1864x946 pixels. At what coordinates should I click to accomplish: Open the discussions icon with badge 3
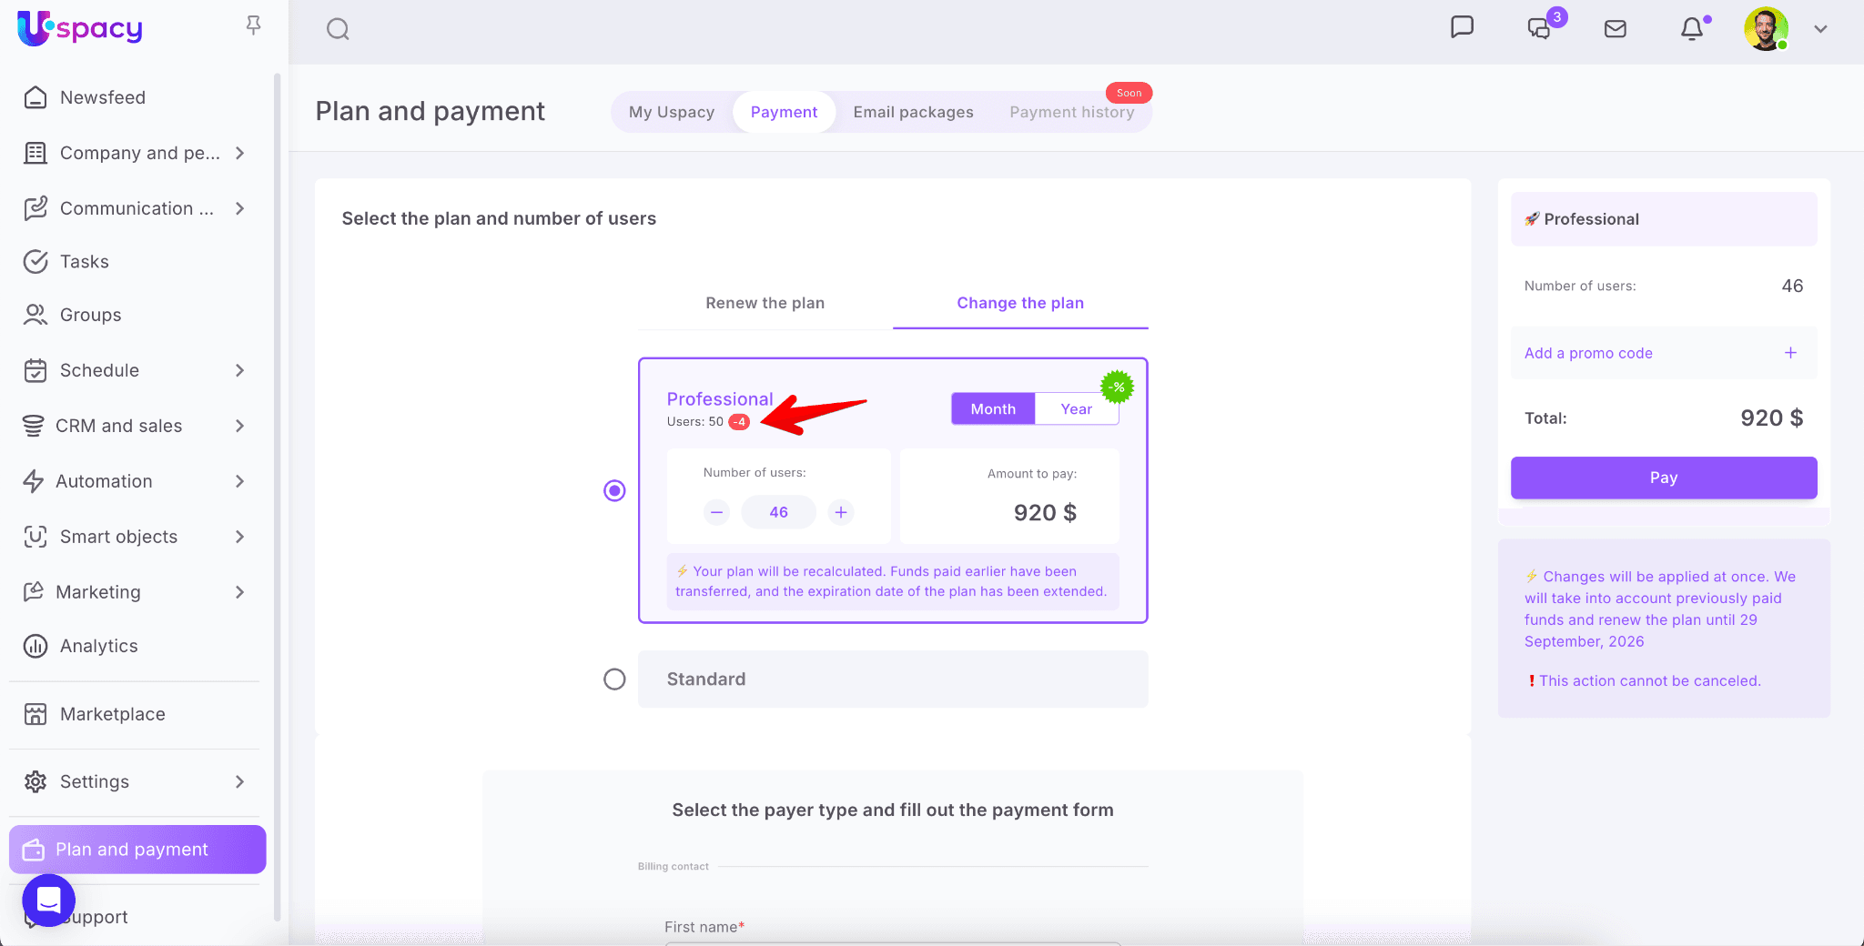(x=1539, y=29)
